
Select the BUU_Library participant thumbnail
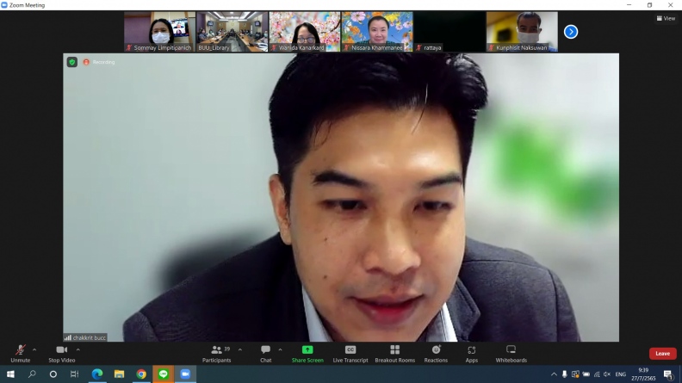(x=232, y=31)
